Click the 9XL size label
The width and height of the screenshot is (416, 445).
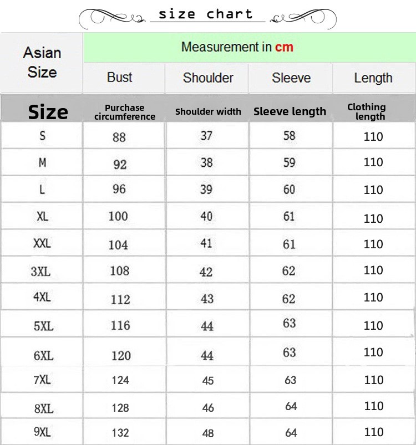[x=42, y=432]
